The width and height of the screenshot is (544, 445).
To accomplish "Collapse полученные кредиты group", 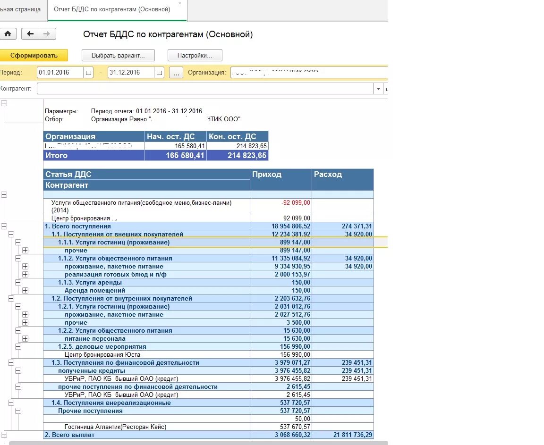I will [x=18, y=370].
